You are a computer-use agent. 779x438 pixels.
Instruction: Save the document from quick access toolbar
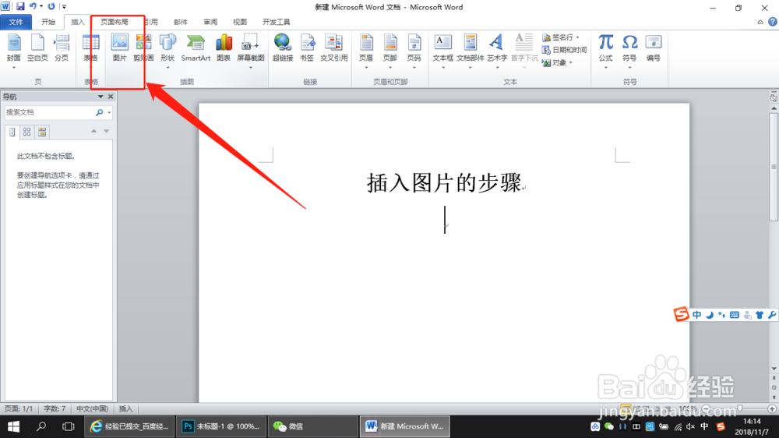[20, 6]
